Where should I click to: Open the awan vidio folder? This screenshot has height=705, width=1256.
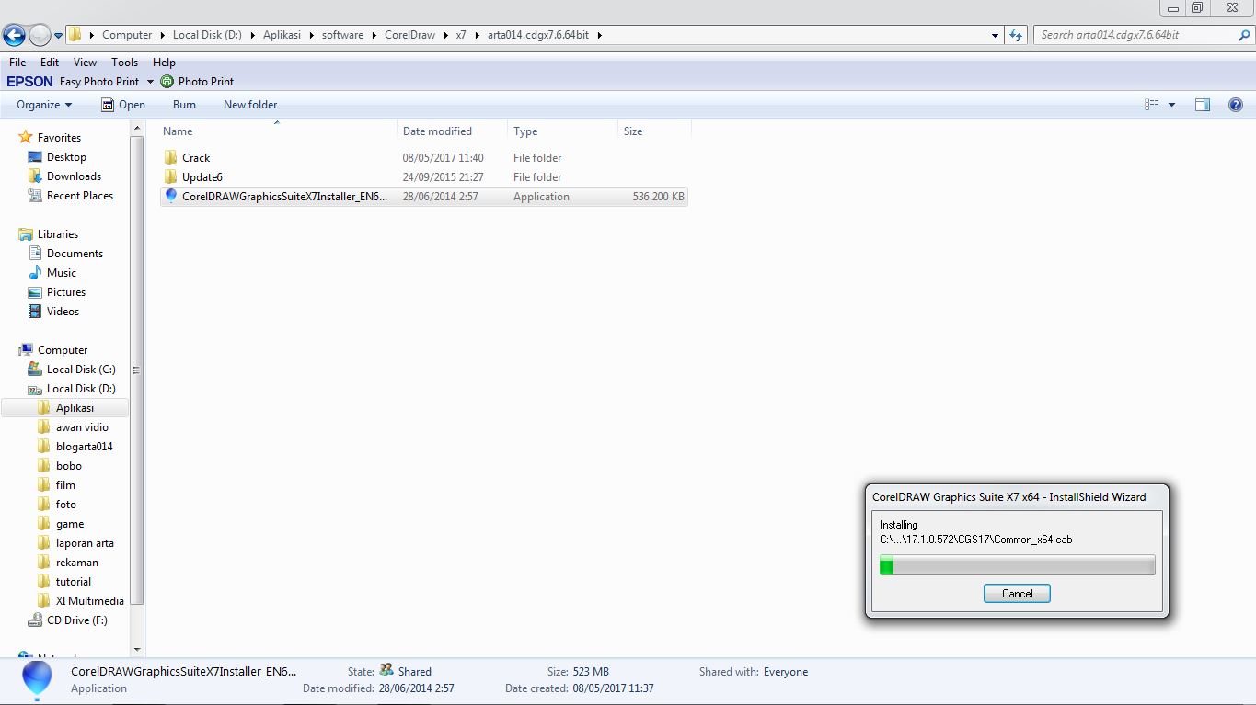point(82,427)
